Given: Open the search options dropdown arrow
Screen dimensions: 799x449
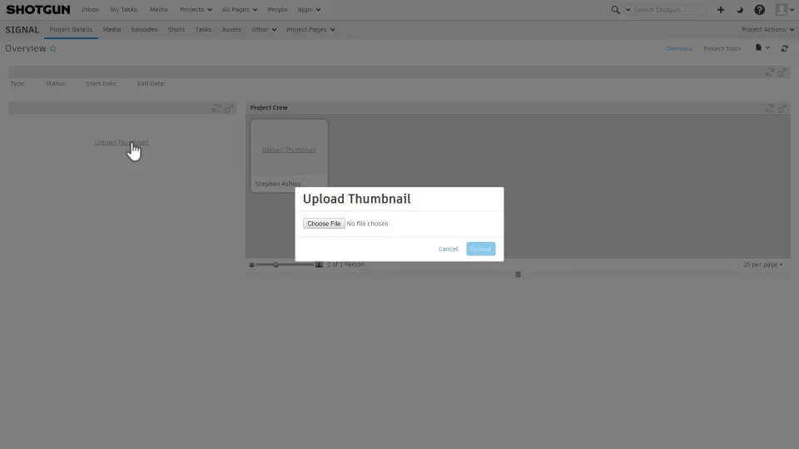Looking at the screenshot, I should coord(628,10).
